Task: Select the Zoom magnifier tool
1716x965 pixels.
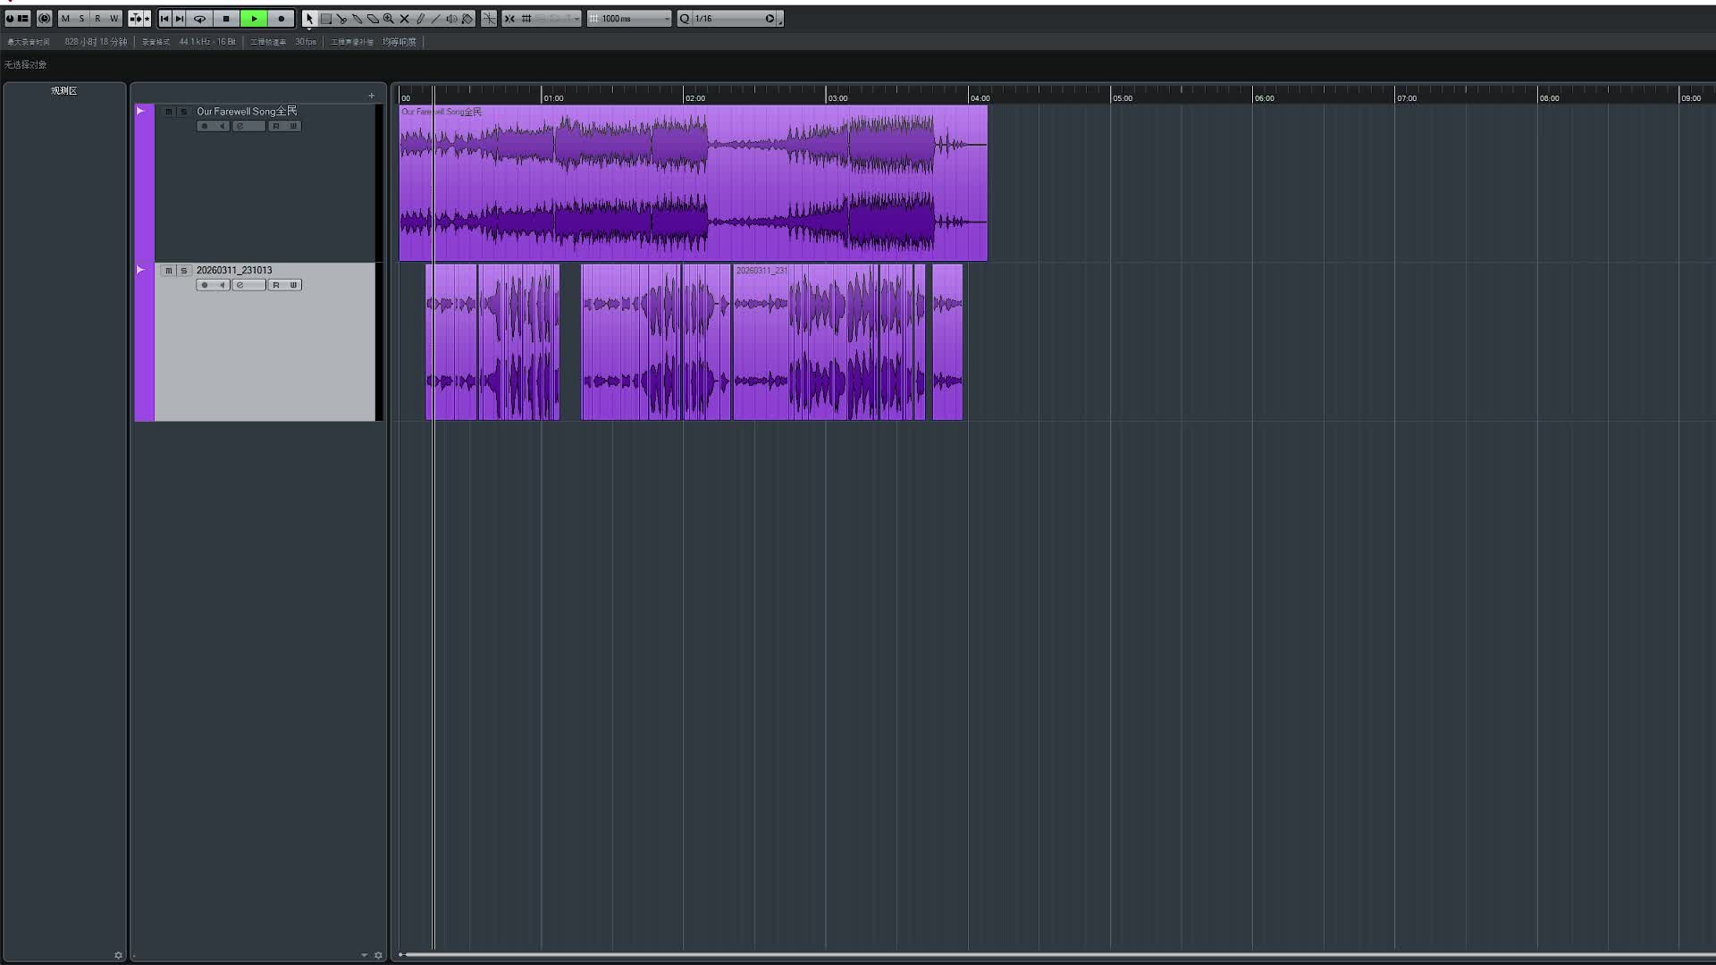Action: pos(389,18)
